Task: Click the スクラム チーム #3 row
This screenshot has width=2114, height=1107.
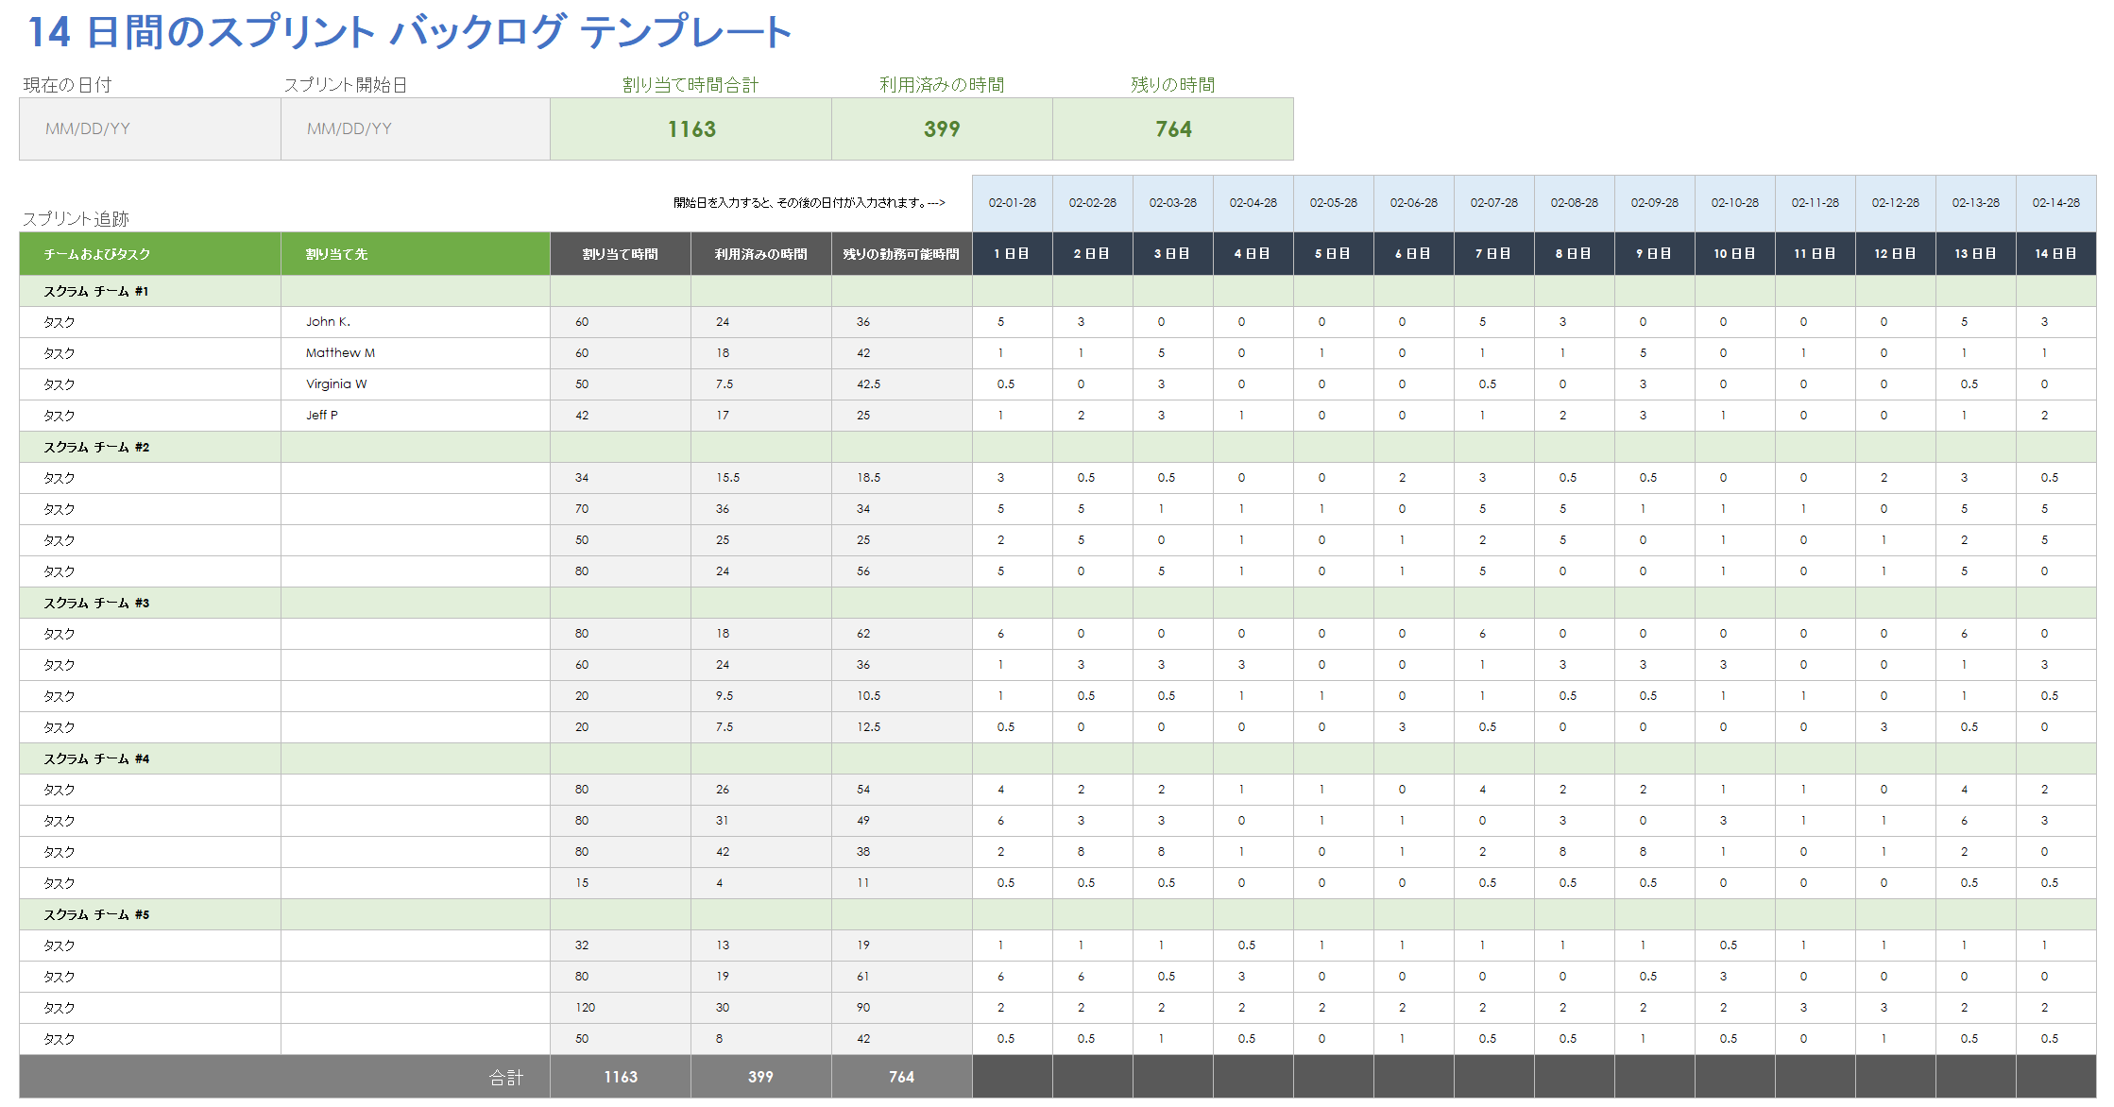Action: [1058, 603]
